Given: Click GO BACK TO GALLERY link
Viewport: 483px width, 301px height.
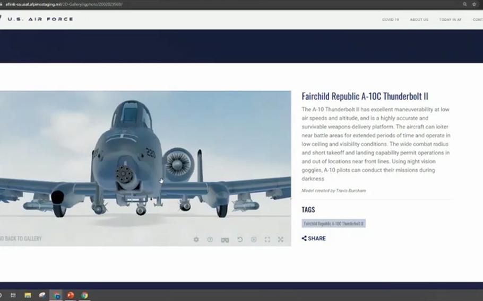Looking at the screenshot, I should click(21, 238).
